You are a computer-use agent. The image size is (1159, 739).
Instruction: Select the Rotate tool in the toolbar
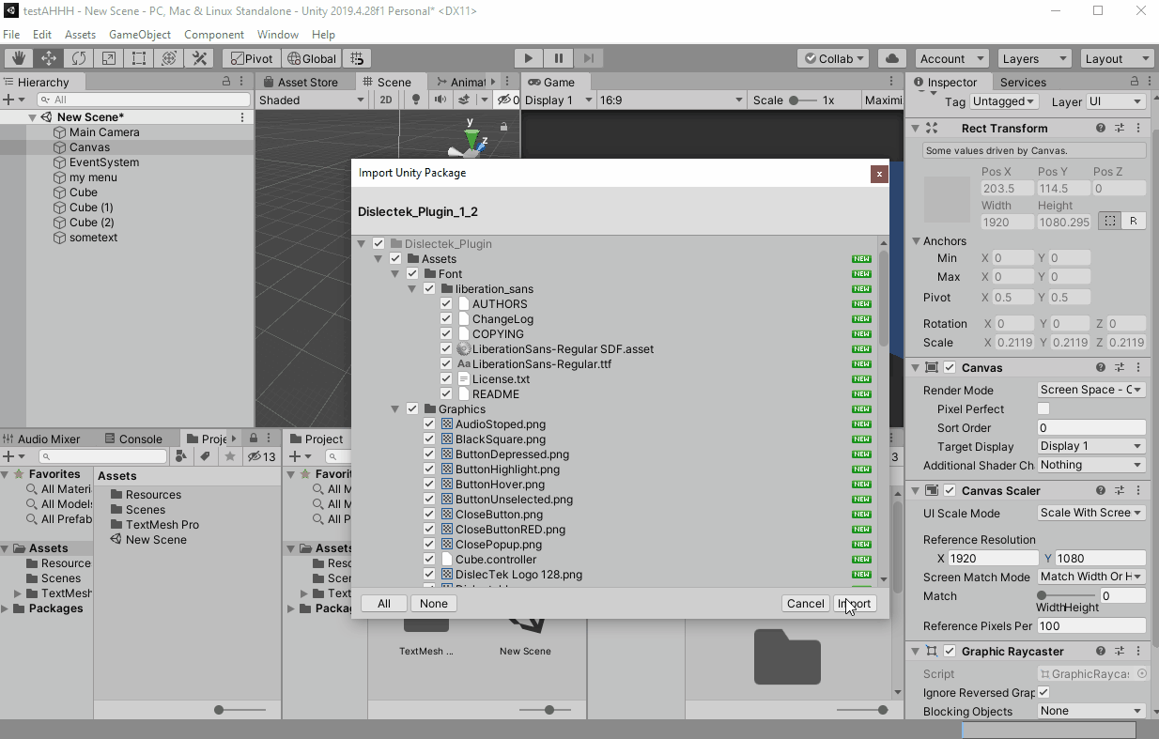point(79,58)
